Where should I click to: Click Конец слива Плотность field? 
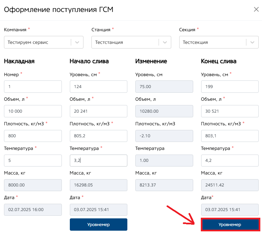[x=230, y=136]
